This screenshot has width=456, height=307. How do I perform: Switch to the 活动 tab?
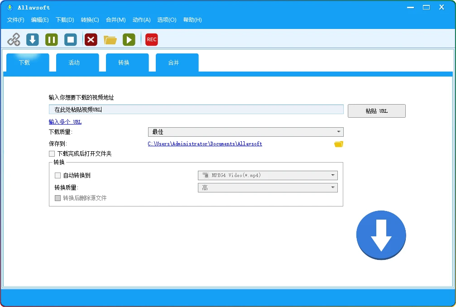pos(77,62)
